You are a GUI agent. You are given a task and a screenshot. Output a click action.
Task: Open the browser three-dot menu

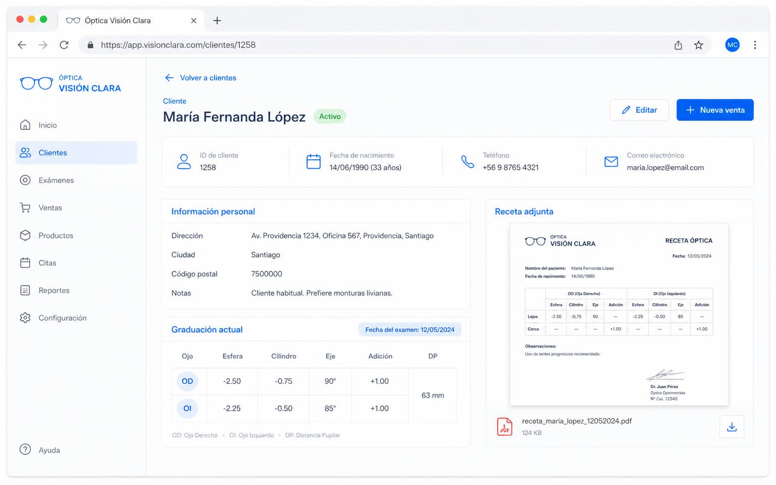(x=755, y=45)
